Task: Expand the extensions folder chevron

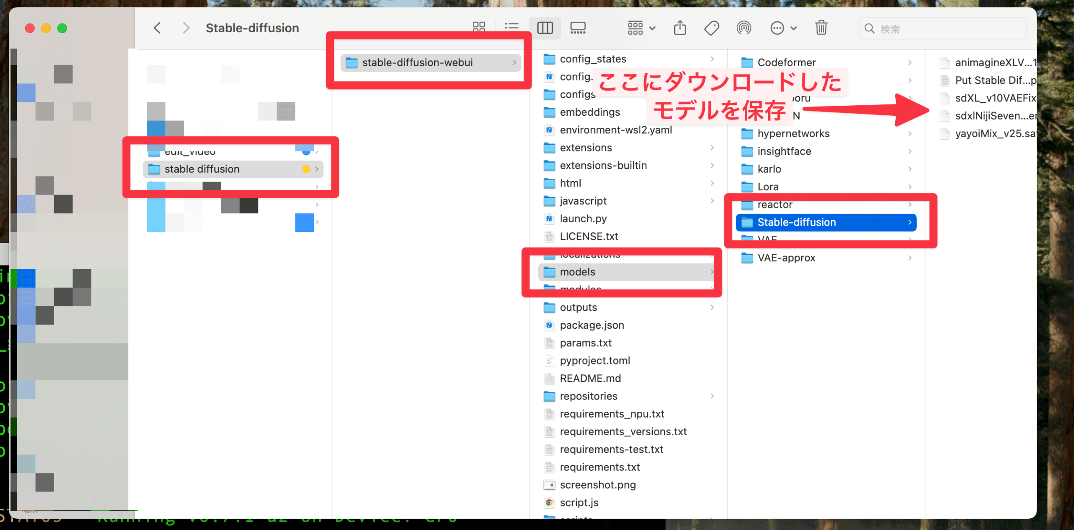Action: point(712,148)
